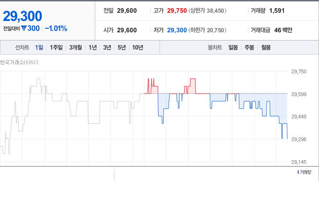Switch to 주봉 candle chart

tap(249, 47)
